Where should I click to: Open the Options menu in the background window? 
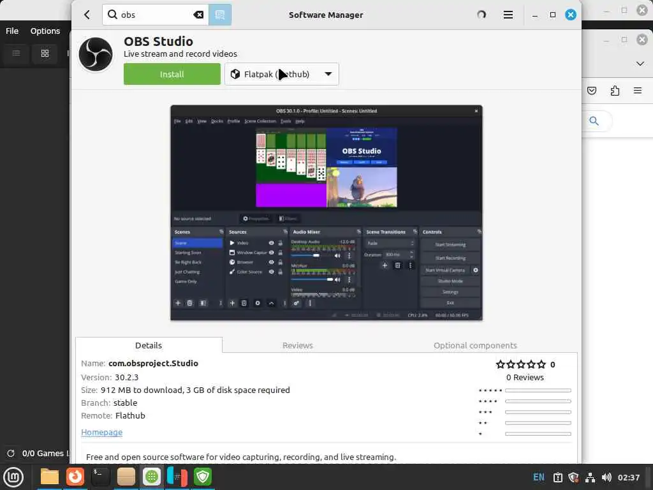45,31
